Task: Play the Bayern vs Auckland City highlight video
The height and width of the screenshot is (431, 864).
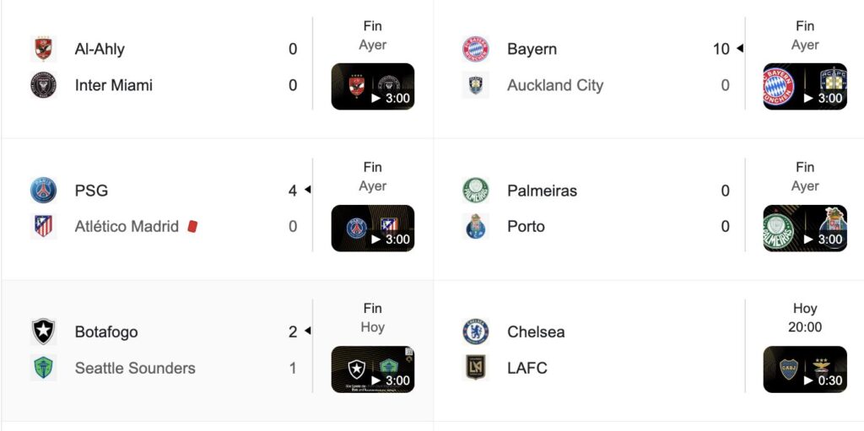Action: click(805, 87)
